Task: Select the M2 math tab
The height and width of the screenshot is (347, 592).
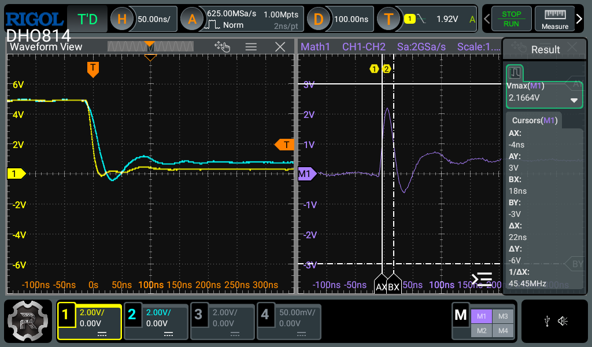Action: (x=482, y=330)
